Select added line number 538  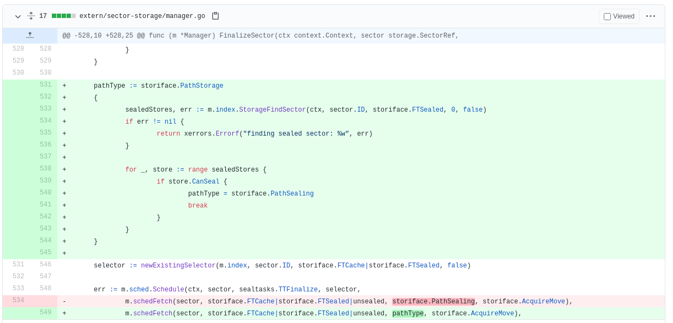(45, 169)
